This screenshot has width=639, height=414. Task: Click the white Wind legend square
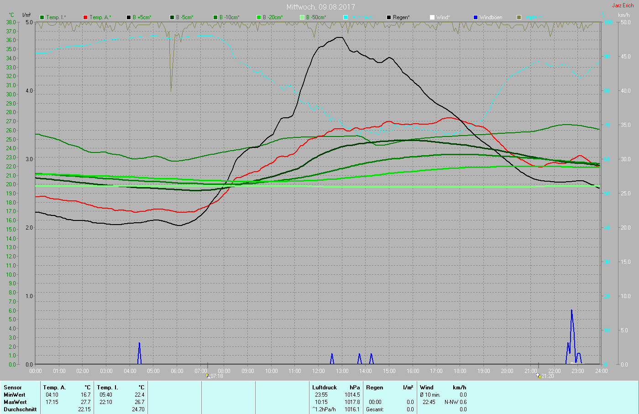pos(432,17)
